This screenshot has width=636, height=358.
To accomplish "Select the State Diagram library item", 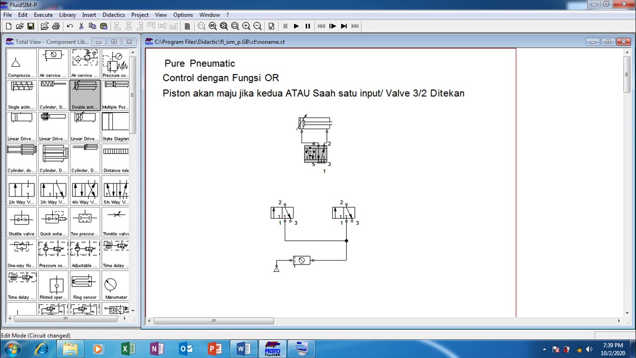I will 116,127.
